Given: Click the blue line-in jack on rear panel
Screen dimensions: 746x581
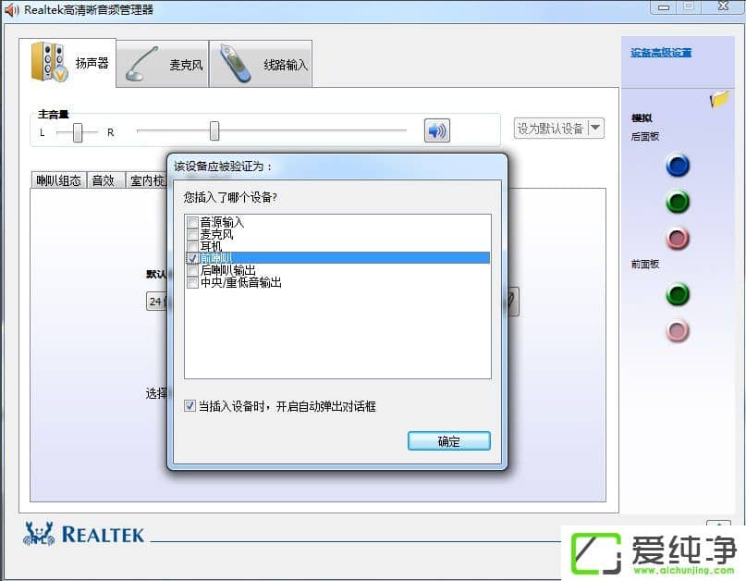Looking at the screenshot, I should pyautogui.click(x=678, y=166).
